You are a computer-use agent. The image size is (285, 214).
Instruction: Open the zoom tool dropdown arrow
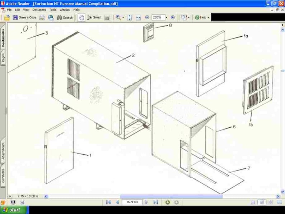[x=123, y=18]
